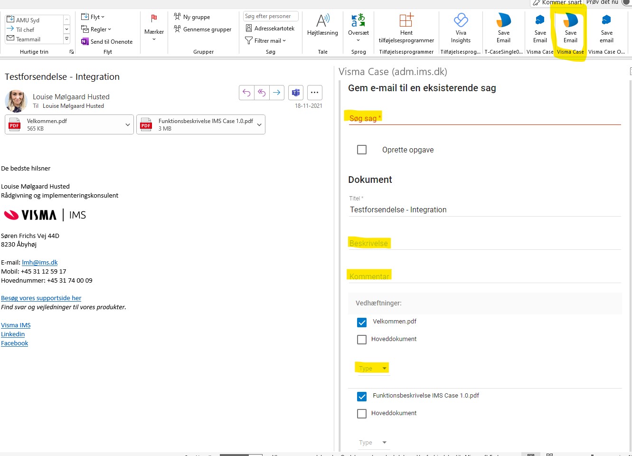Screen dimensions: 632x456
Task: Click the Teams share icon
Action: pos(296,93)
